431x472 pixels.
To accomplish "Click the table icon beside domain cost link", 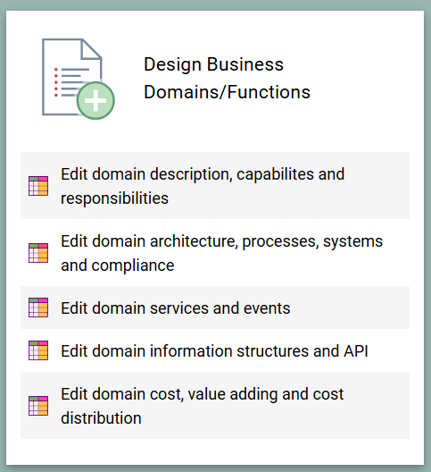I will 38,406.
